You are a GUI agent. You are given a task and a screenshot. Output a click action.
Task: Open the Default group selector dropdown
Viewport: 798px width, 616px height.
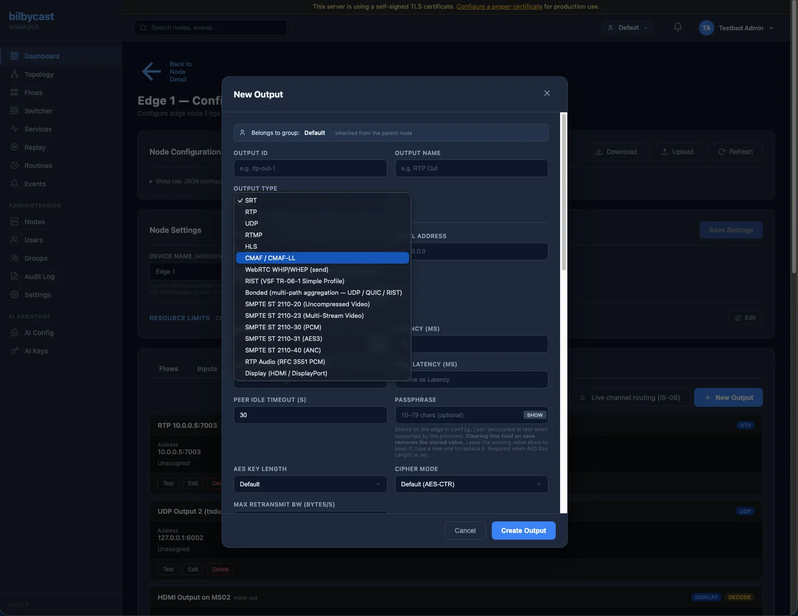(x=628, y=28)
